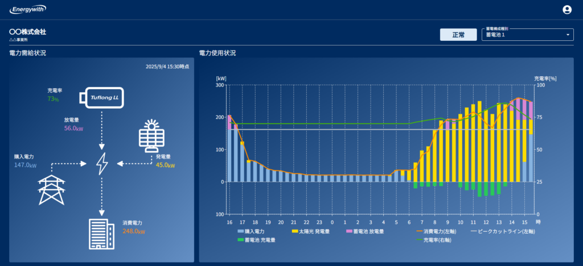
Task: Select the 73% 充電率 reading
Action: point(53,99)
